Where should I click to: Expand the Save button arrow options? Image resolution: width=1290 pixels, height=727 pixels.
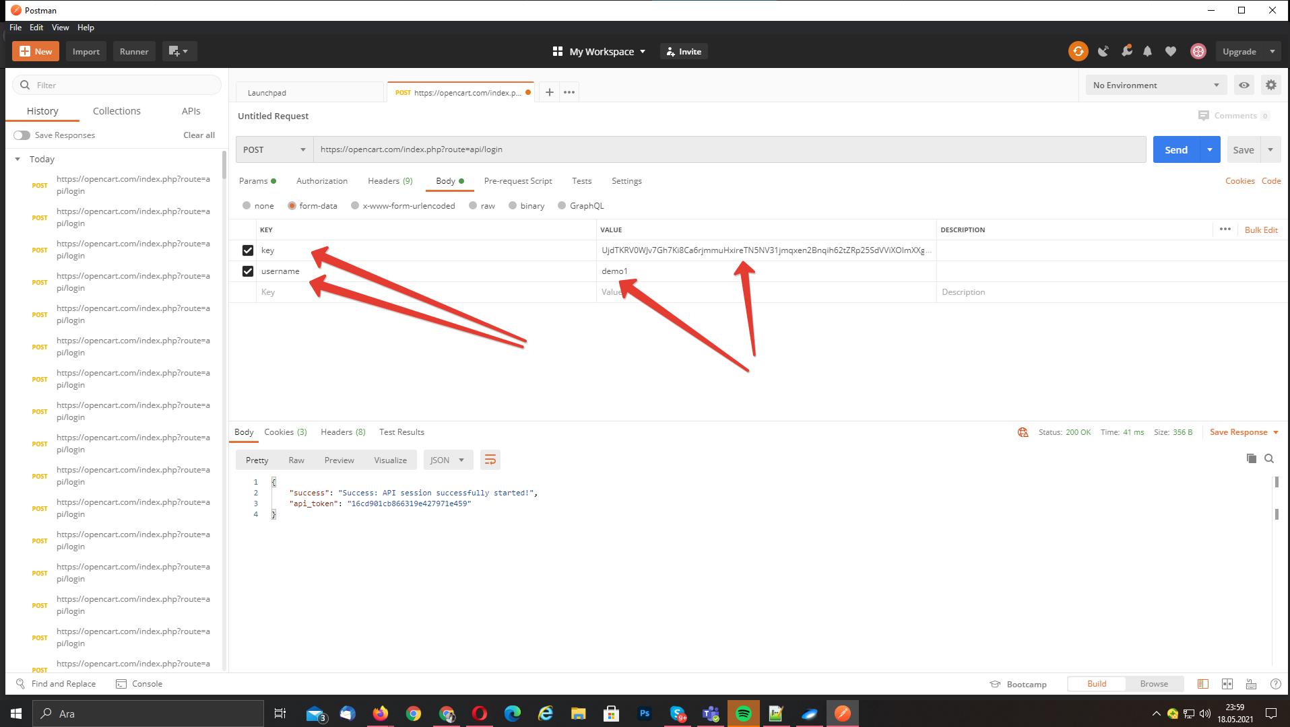click(x=1270, y=149)
